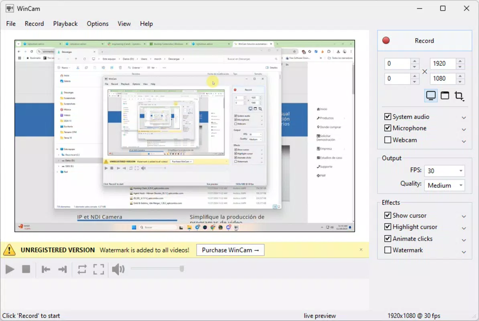This screenshot has height=321, width=479.
Task: Open the Playback menu
Action: pos(65,24)
